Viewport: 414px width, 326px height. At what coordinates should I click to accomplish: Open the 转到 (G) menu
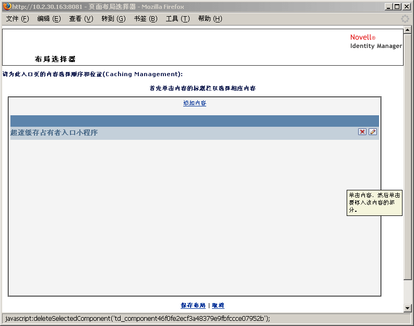coord(113,19)
